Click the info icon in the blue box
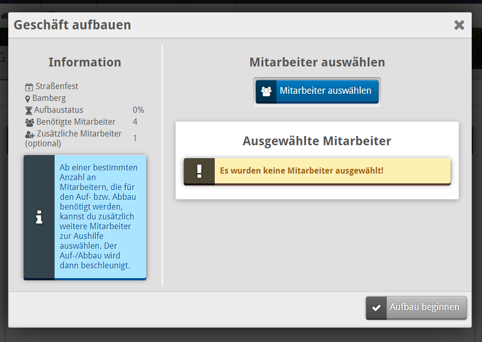The width and height of the screenshot is (482, 342). point(39,217)
